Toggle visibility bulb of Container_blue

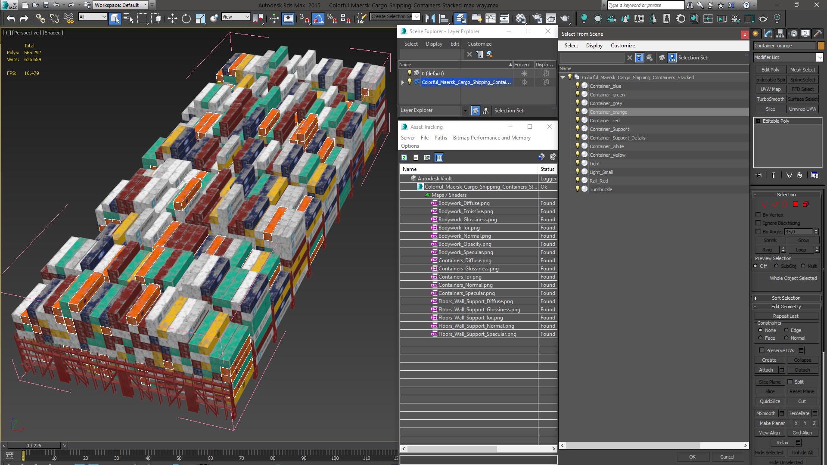pos(578,86)
